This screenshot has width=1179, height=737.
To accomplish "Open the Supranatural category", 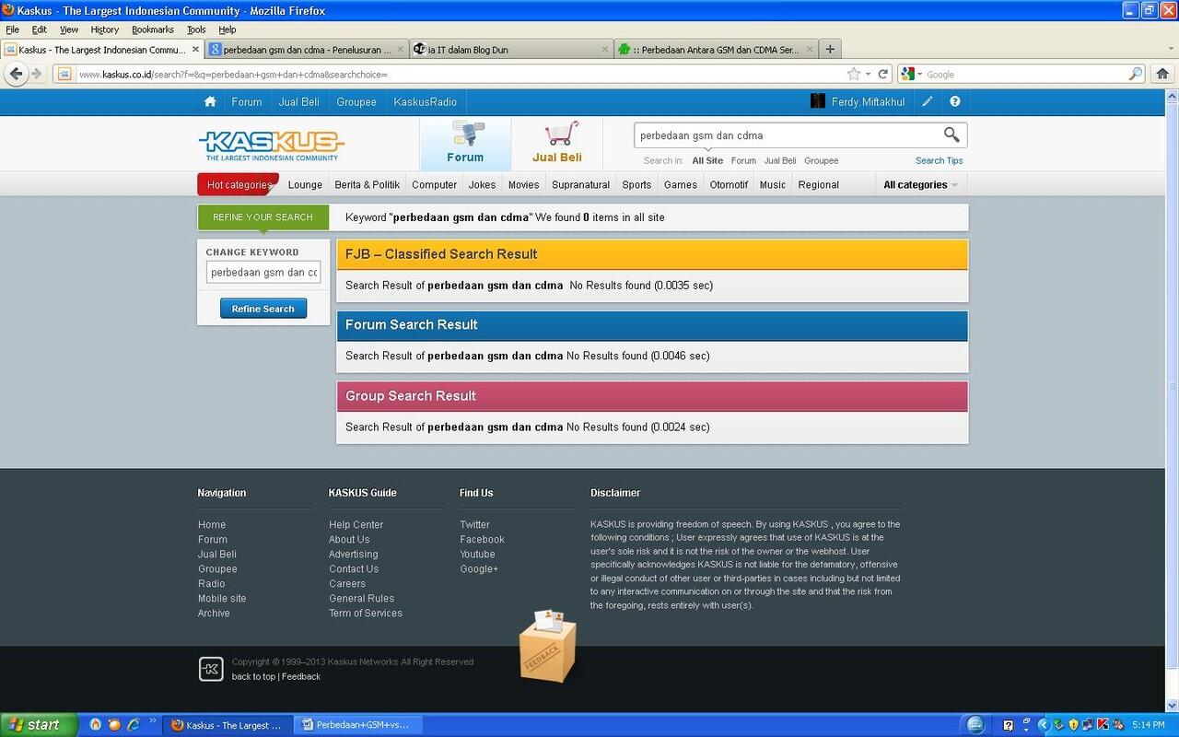I will [581, 185].
